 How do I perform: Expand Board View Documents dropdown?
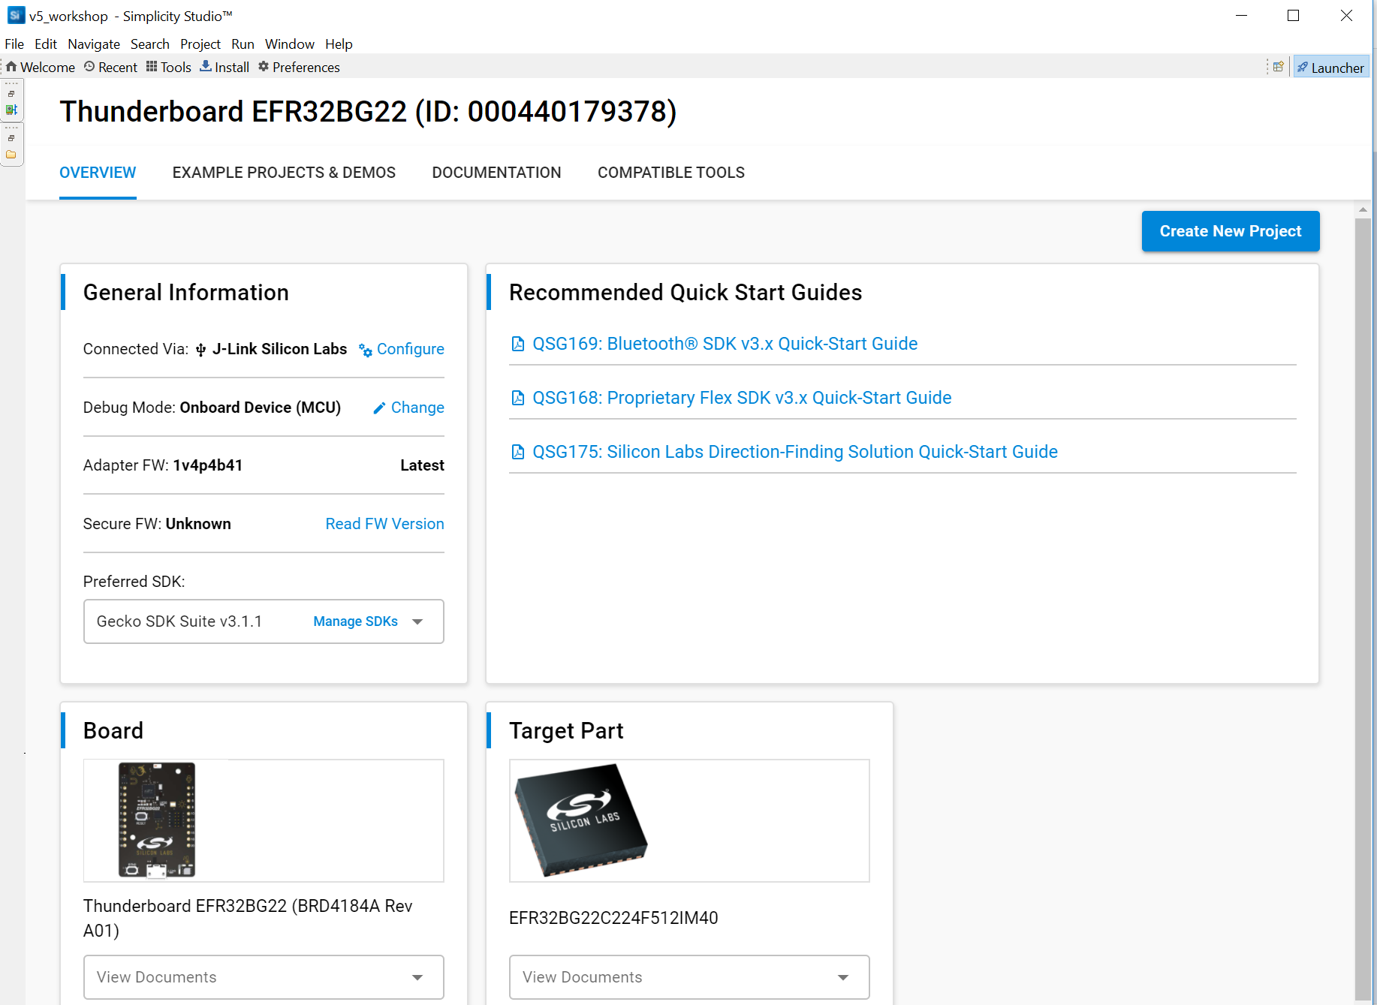(x=264, y=977)
